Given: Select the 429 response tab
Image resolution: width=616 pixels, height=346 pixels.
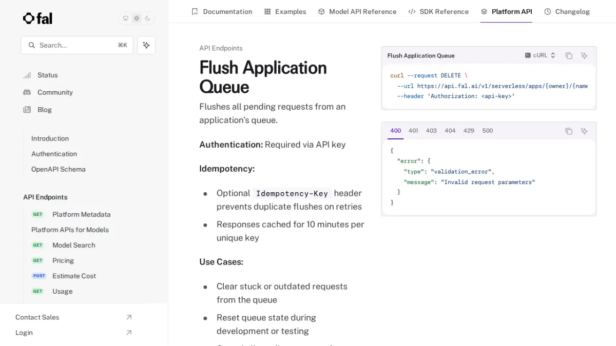Looking at the screenshot, I should [469, 131].
